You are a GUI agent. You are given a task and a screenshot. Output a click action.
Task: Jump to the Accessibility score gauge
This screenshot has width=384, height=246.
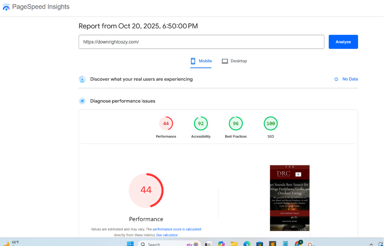tap(201, 123)
